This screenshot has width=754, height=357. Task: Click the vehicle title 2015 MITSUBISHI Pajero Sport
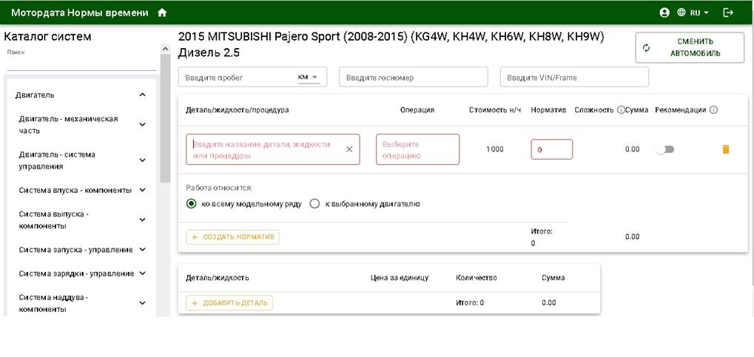(391, 44)
